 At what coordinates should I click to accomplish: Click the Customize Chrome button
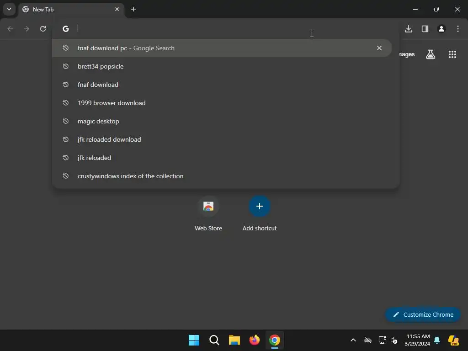(423, 314)
